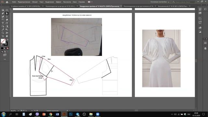Open Photoshop from the taskbar

[71, 114]
